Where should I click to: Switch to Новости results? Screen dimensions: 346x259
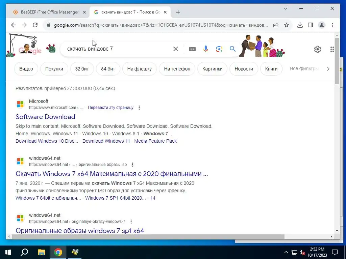(244, 69)
